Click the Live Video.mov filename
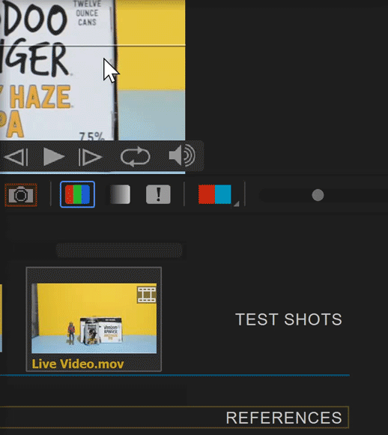The width and height of the screenshot is (388, 435). click(x=78, y=364)
